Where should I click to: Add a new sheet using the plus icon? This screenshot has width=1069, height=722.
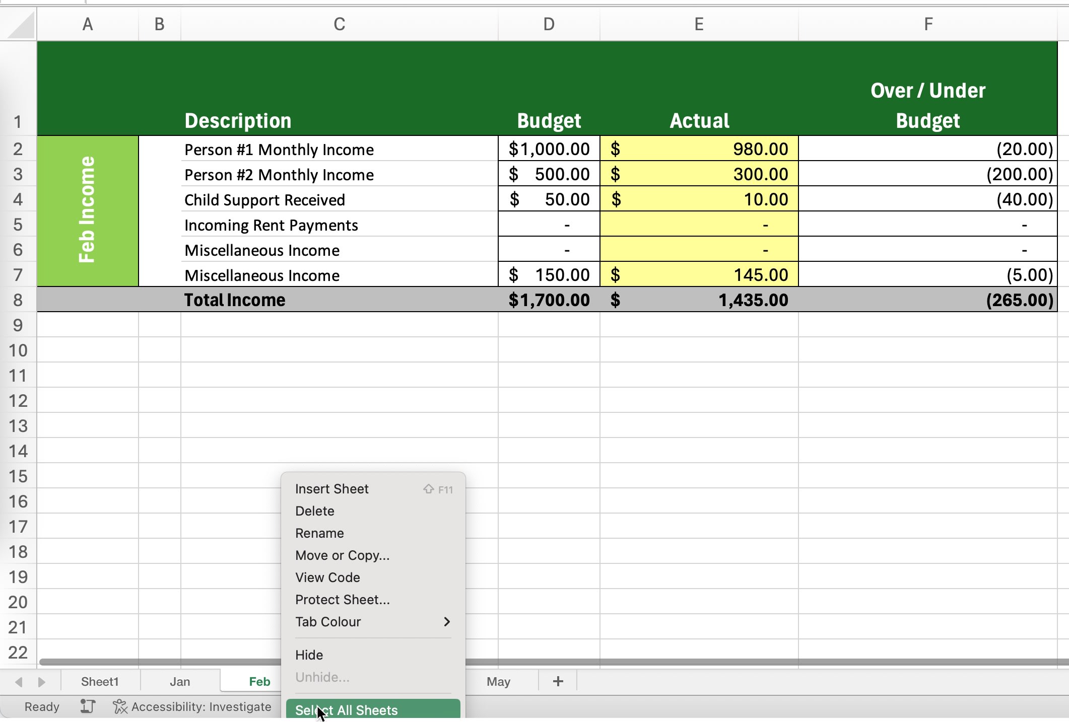(557, 681)
